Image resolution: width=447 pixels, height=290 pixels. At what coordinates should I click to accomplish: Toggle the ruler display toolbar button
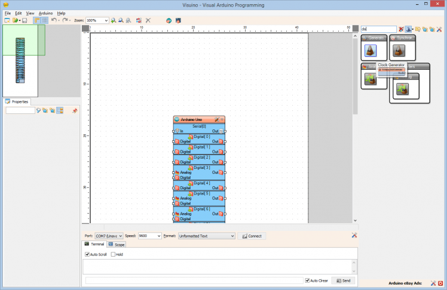pyautogui.click(x=37, y=20)
